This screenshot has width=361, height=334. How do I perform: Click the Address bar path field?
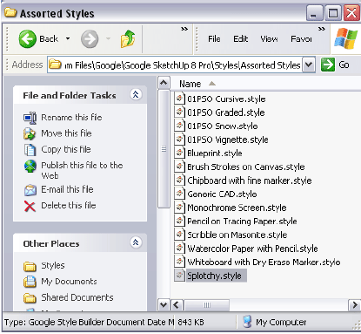point(175,65)
